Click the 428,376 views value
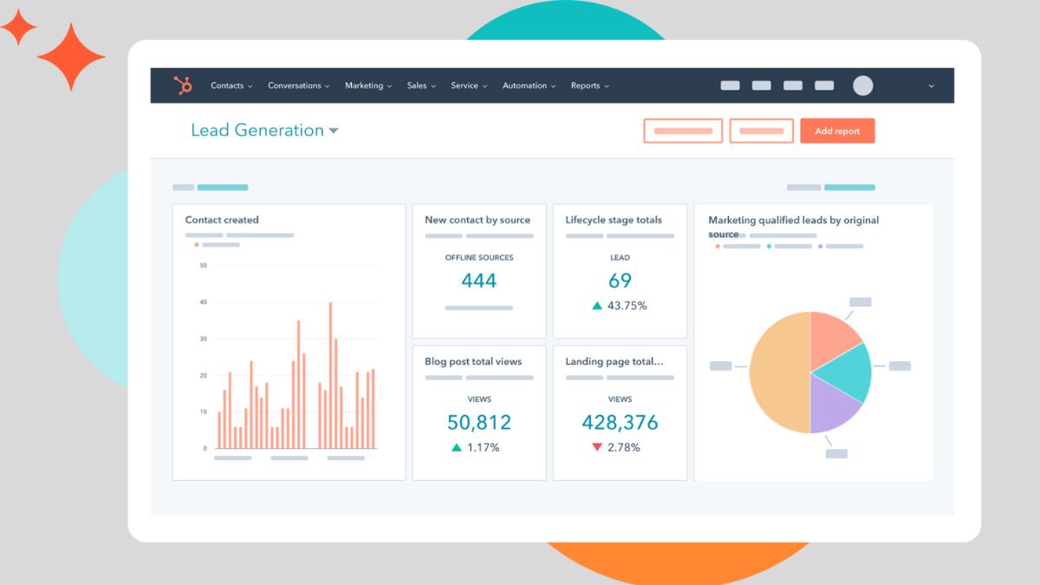 (620, 422)
